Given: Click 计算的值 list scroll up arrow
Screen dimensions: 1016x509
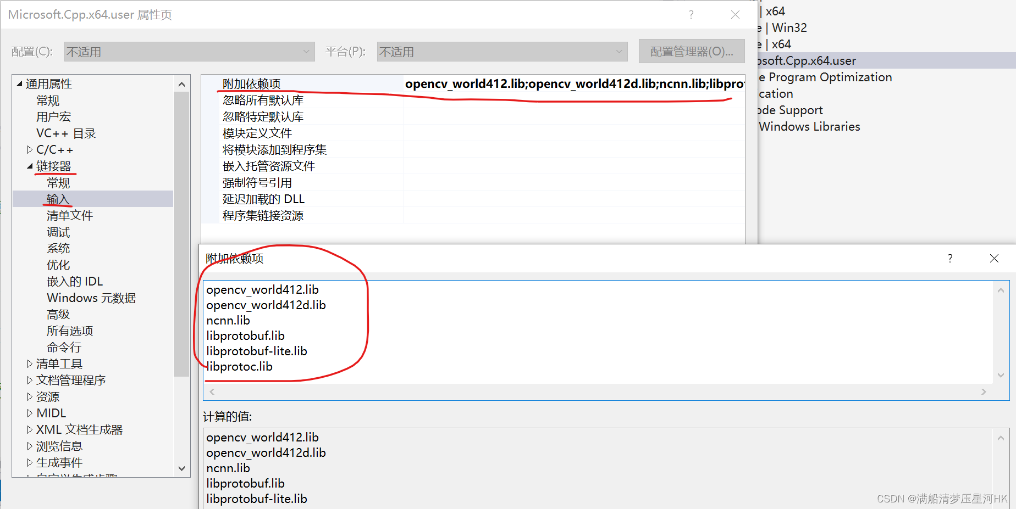Looking at the screenshot, I should click(1001, 438).
